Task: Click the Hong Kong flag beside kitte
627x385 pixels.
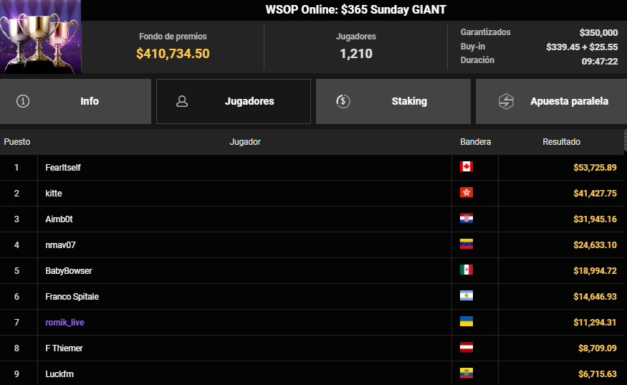Action: click(x=466, y=193)
